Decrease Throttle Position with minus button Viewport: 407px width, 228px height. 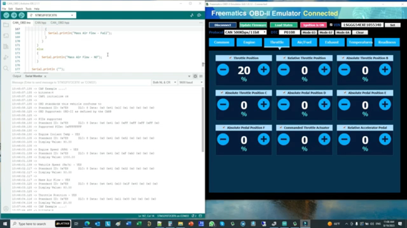223,70
